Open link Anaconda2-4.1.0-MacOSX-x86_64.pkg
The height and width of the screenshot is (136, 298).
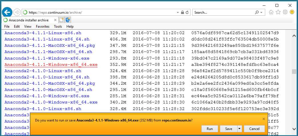(50, 83)
